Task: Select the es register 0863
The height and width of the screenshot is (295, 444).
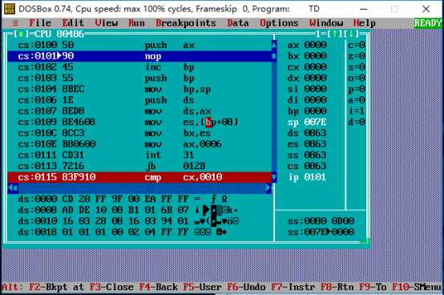Action: (307, 144)
